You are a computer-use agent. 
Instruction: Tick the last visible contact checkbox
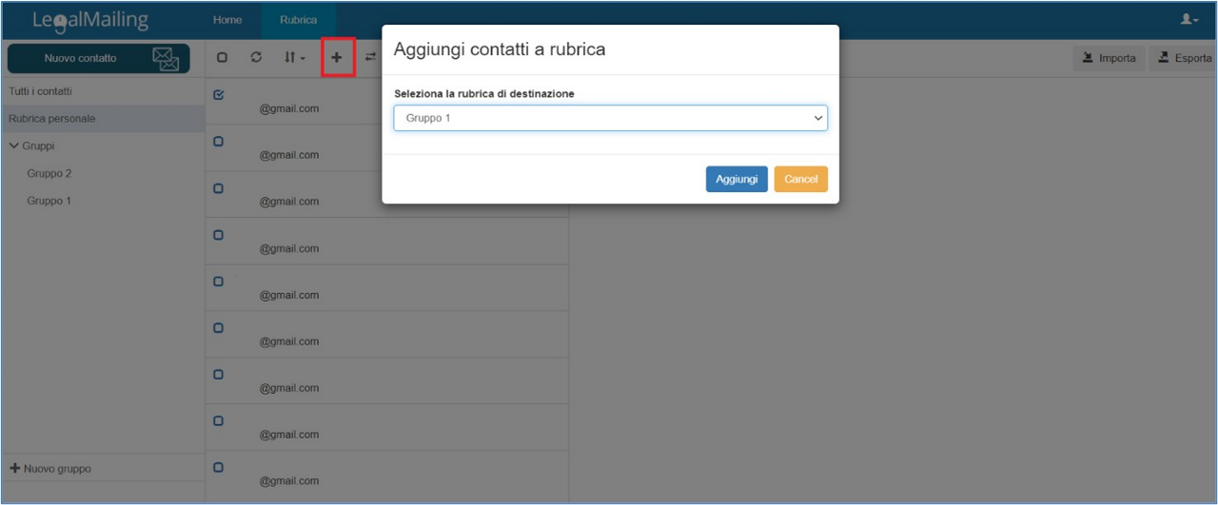(x=218, y=468)
